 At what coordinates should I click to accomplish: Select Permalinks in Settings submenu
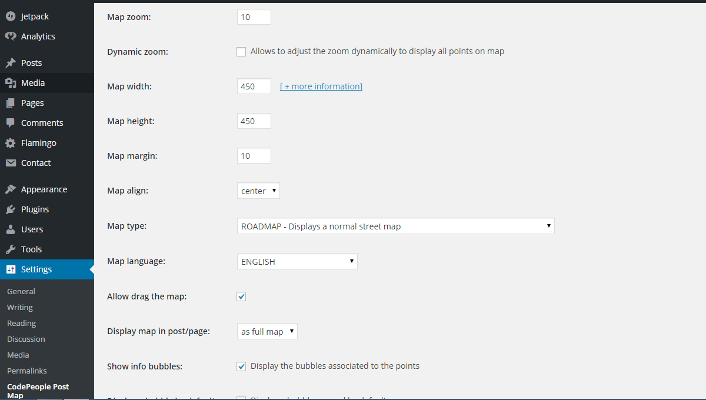point(26,370)
